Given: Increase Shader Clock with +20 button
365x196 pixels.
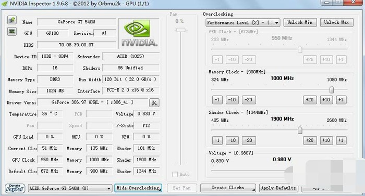Looking at the screenshot, I should click(x=310, y=140).
